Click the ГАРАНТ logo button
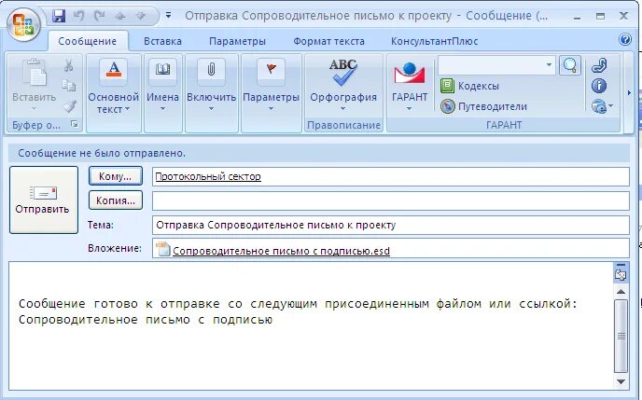 click(410, 74)
